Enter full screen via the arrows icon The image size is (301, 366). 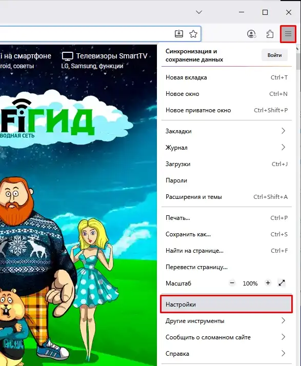(x=282, y=283)
